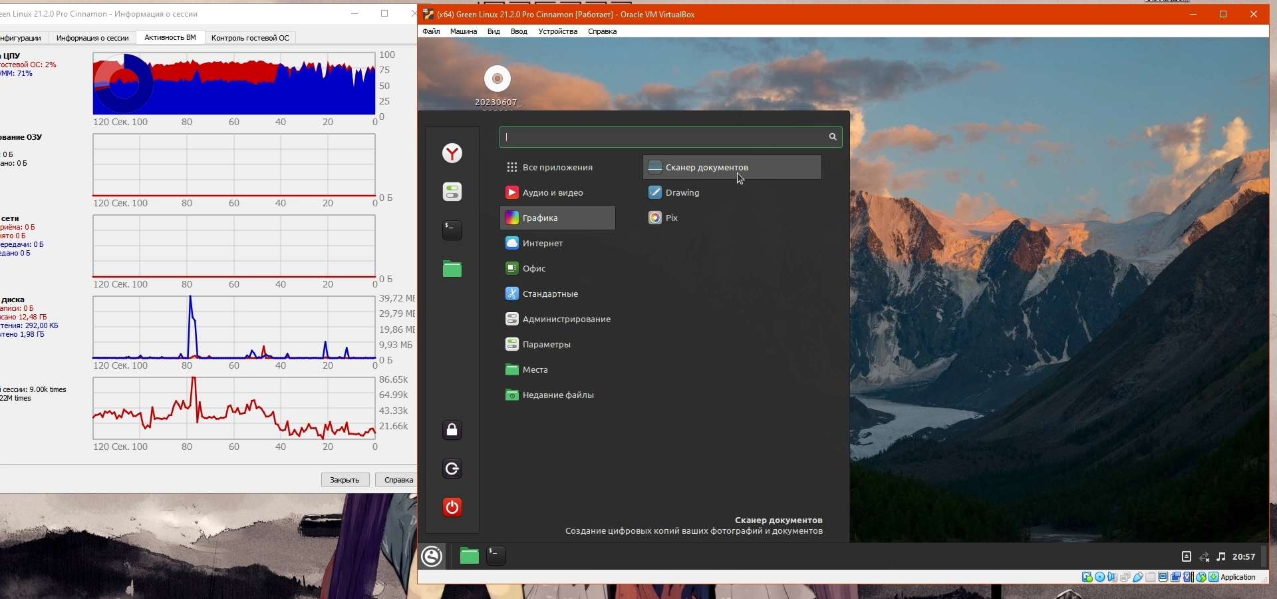Screen dimensions: 1277x599
Task: Click the Справка button in session window
Action: (x=398, y=480)
